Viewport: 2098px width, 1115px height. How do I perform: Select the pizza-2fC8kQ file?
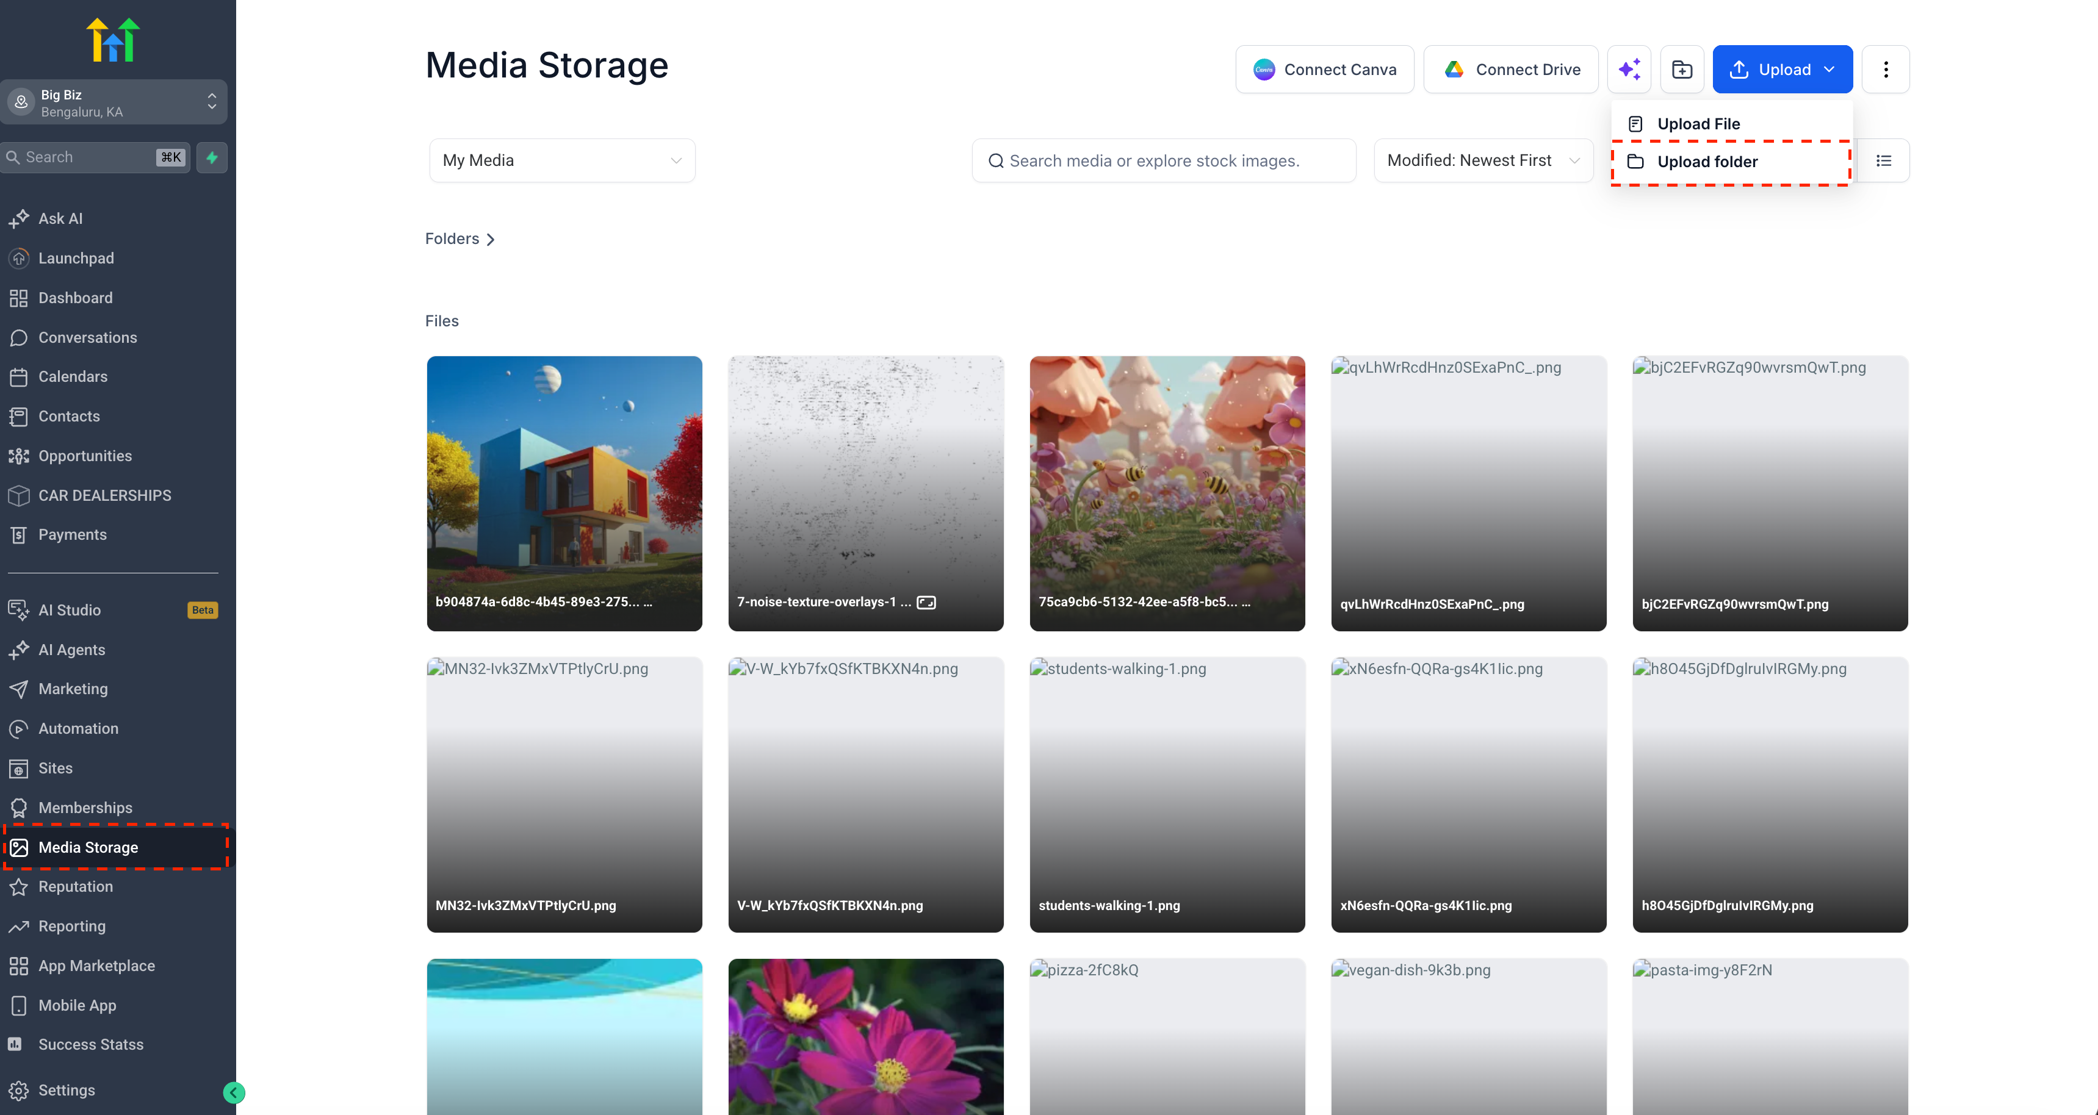[x=1167, y=1036]
